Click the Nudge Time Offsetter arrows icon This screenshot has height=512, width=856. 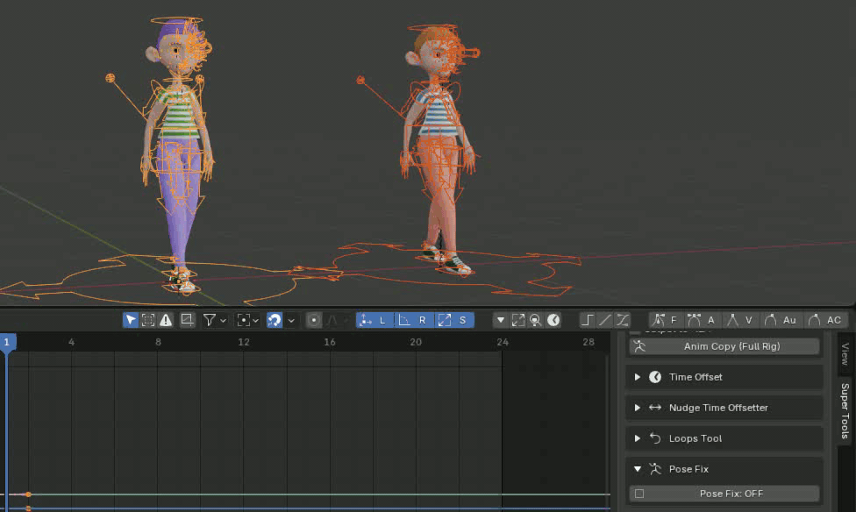655,408
